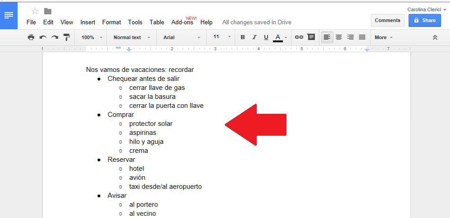
Task: Open the Arial font dropdown
Action: (x=182, y=37)
